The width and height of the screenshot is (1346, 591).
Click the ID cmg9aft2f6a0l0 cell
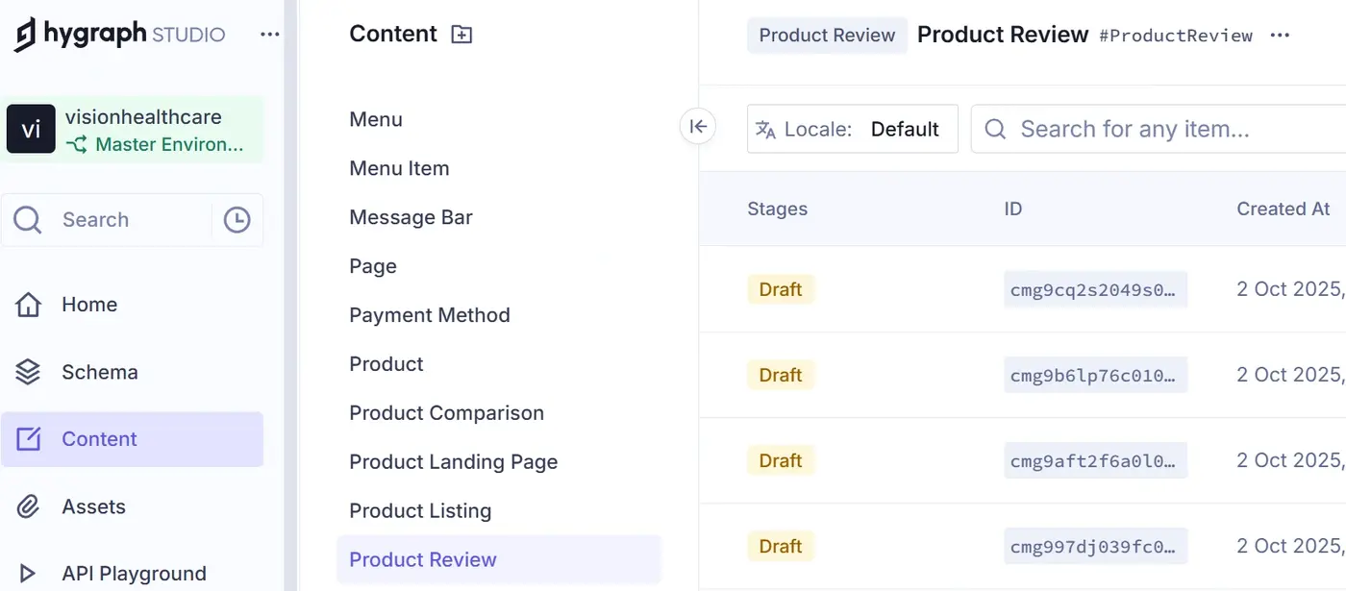tap(1096, 460)
